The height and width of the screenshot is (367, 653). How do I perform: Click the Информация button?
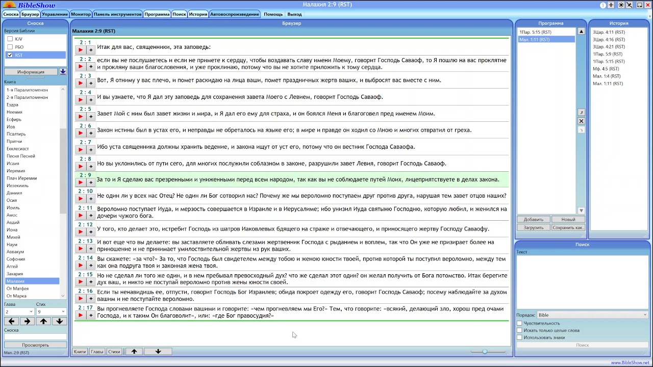[x=31, y=72]
